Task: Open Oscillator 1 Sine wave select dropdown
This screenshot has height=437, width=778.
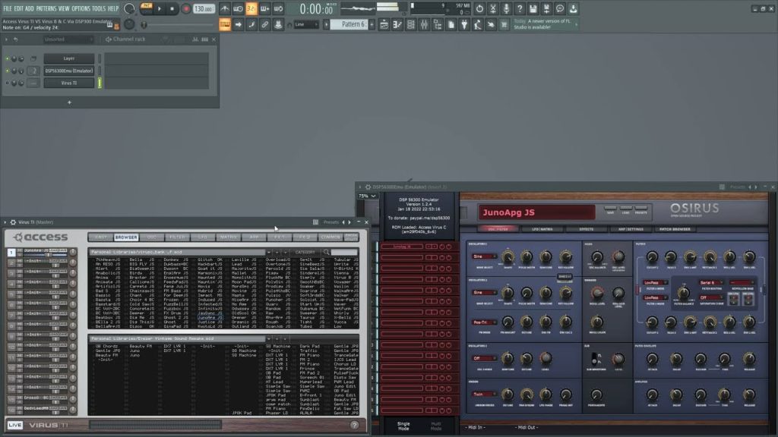Action: click(484, 256)
